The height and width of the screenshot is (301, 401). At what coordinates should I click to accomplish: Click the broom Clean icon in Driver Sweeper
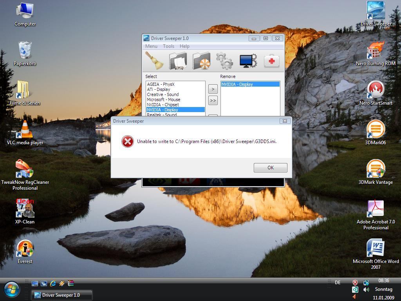(154, 61)
